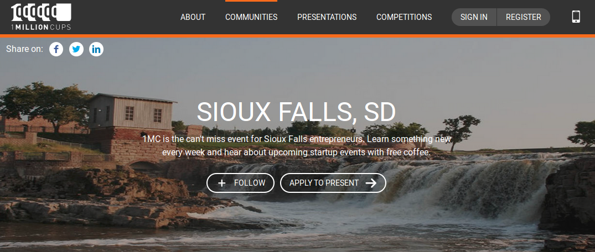The width and height of the screenshot is (595, 252).
Task: Click the 1 MILLION CUPS wordmark text
Action: [41, 27]
